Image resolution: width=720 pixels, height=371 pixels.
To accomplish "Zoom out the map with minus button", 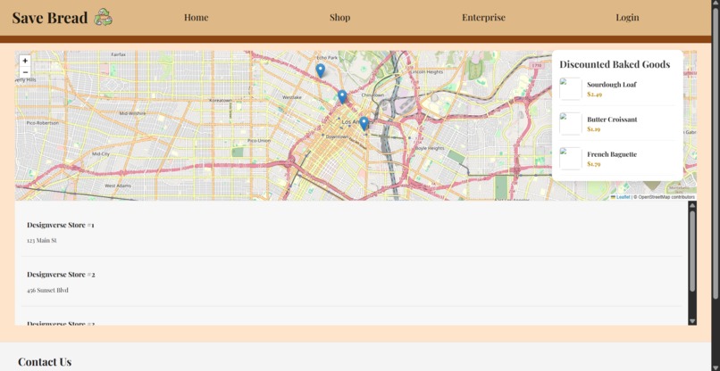I will click(25, 72).
